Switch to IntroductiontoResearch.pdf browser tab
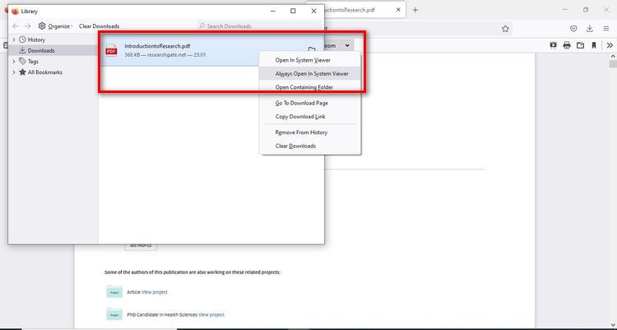This screenshot has width=617, height=330. tap(356, 10)
